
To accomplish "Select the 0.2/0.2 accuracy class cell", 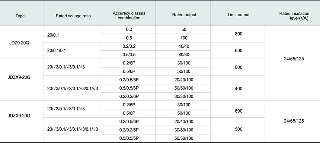I will pyautogui.click(x=129, y=46).
